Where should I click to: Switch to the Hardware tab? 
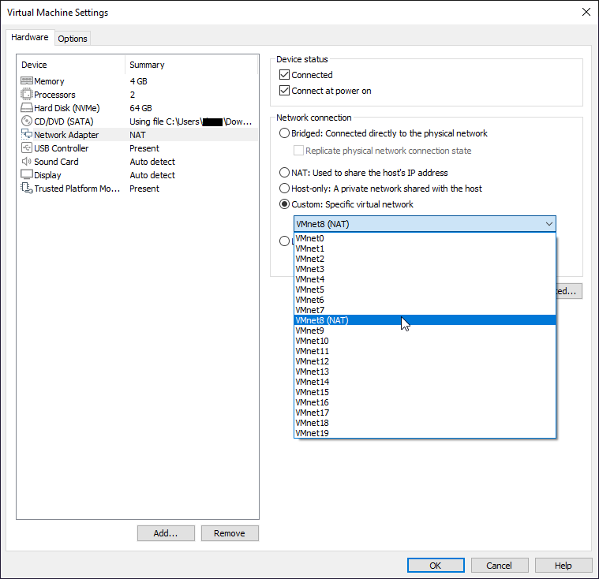pyautogui.click(x=30, y=37)
